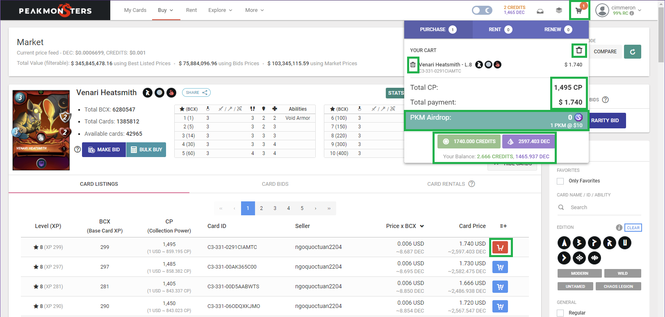The height and width of the screenshot is (317, 665).
Task: Click CLEAR edition filters button
Action: click(633, 228)
